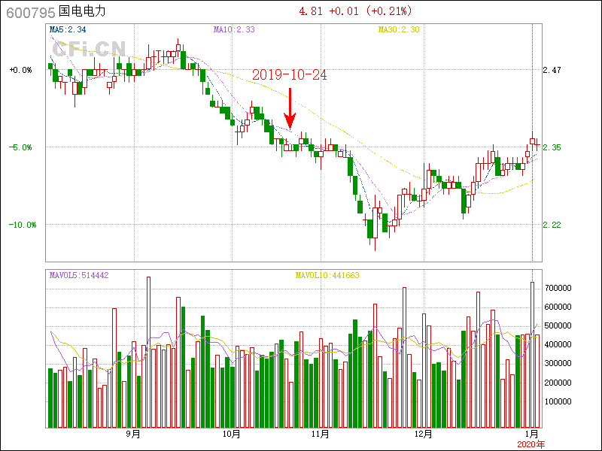The height and width of the screenshot is (451, 602).
Task: Click the price readout 4.81 +0.01 (+0.21%)
Action: [355, 11]
